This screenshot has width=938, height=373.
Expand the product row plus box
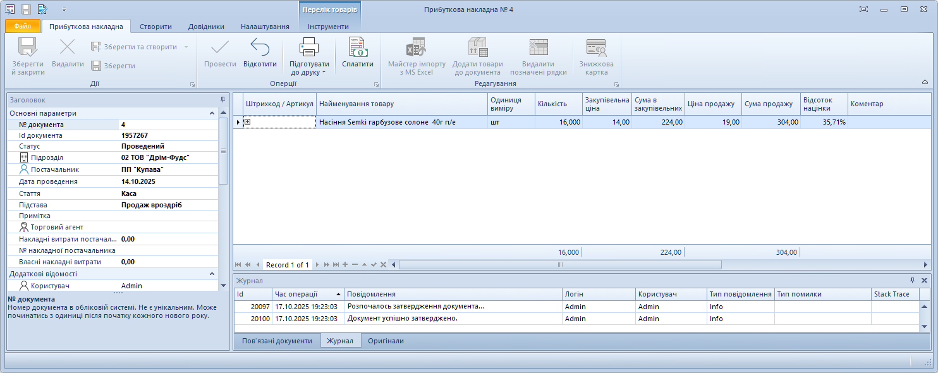coord(248,122)
